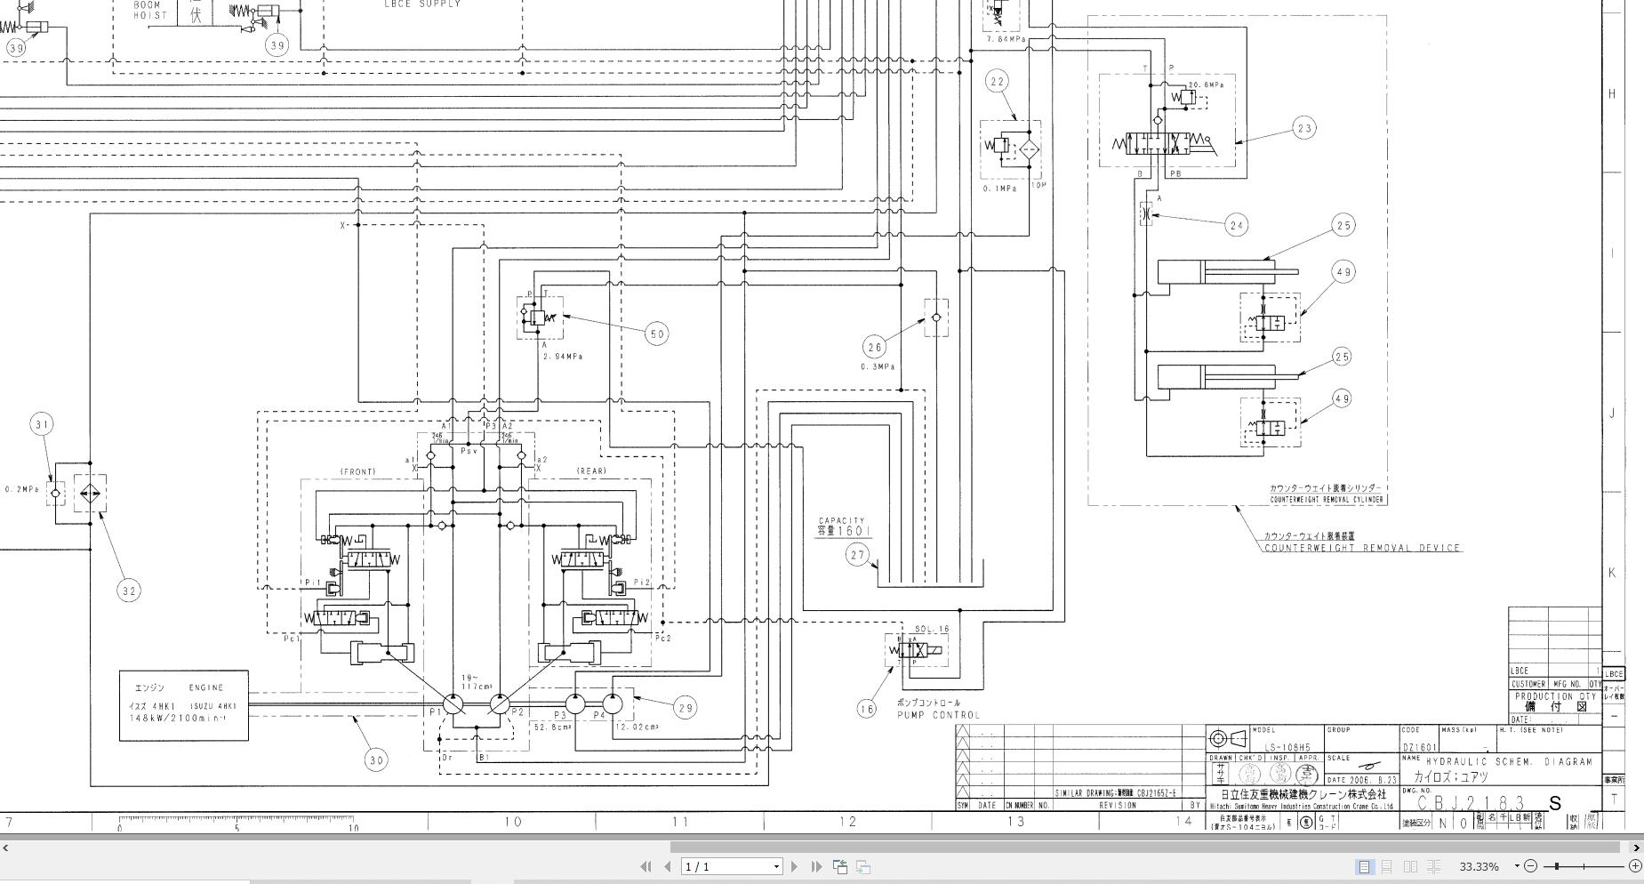1644x884 pixels.
Task: Click the 33.33% zoom value field
Action: click(1479, 866)
